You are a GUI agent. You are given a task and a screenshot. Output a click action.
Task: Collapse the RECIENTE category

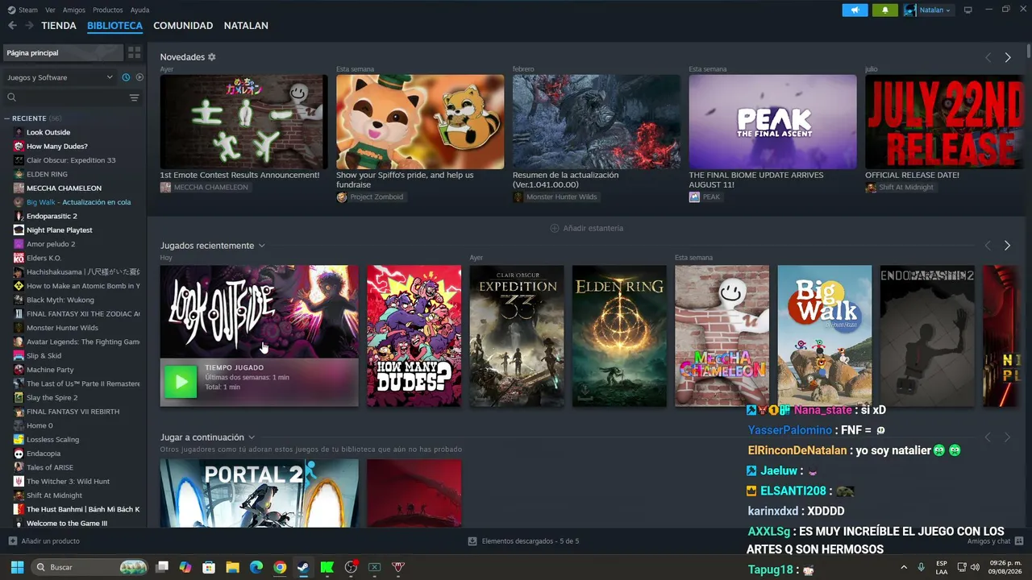point(7,118)
